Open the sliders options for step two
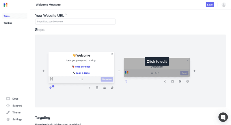This screenshot has height=125, width=231. pyautogui.click(x=180, y=81)
